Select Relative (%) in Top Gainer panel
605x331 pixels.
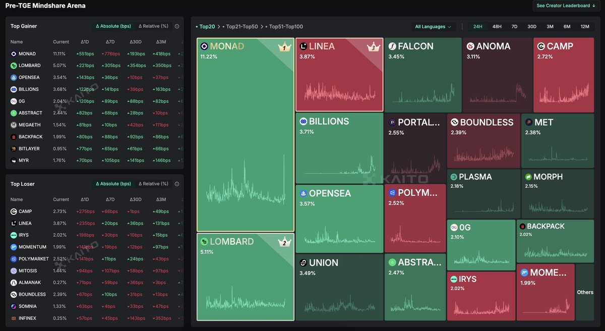(153, 27)
